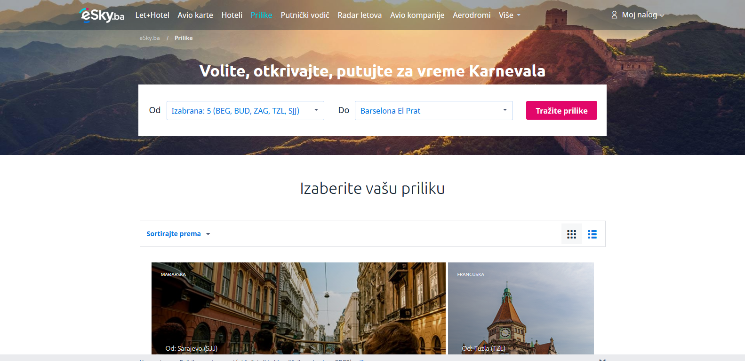Open the Do destination dropdown
This screenshot has width=745, height=361.
[x=433, y=110]
